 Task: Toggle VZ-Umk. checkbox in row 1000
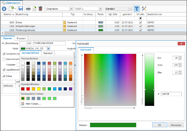tap(141, 22)
